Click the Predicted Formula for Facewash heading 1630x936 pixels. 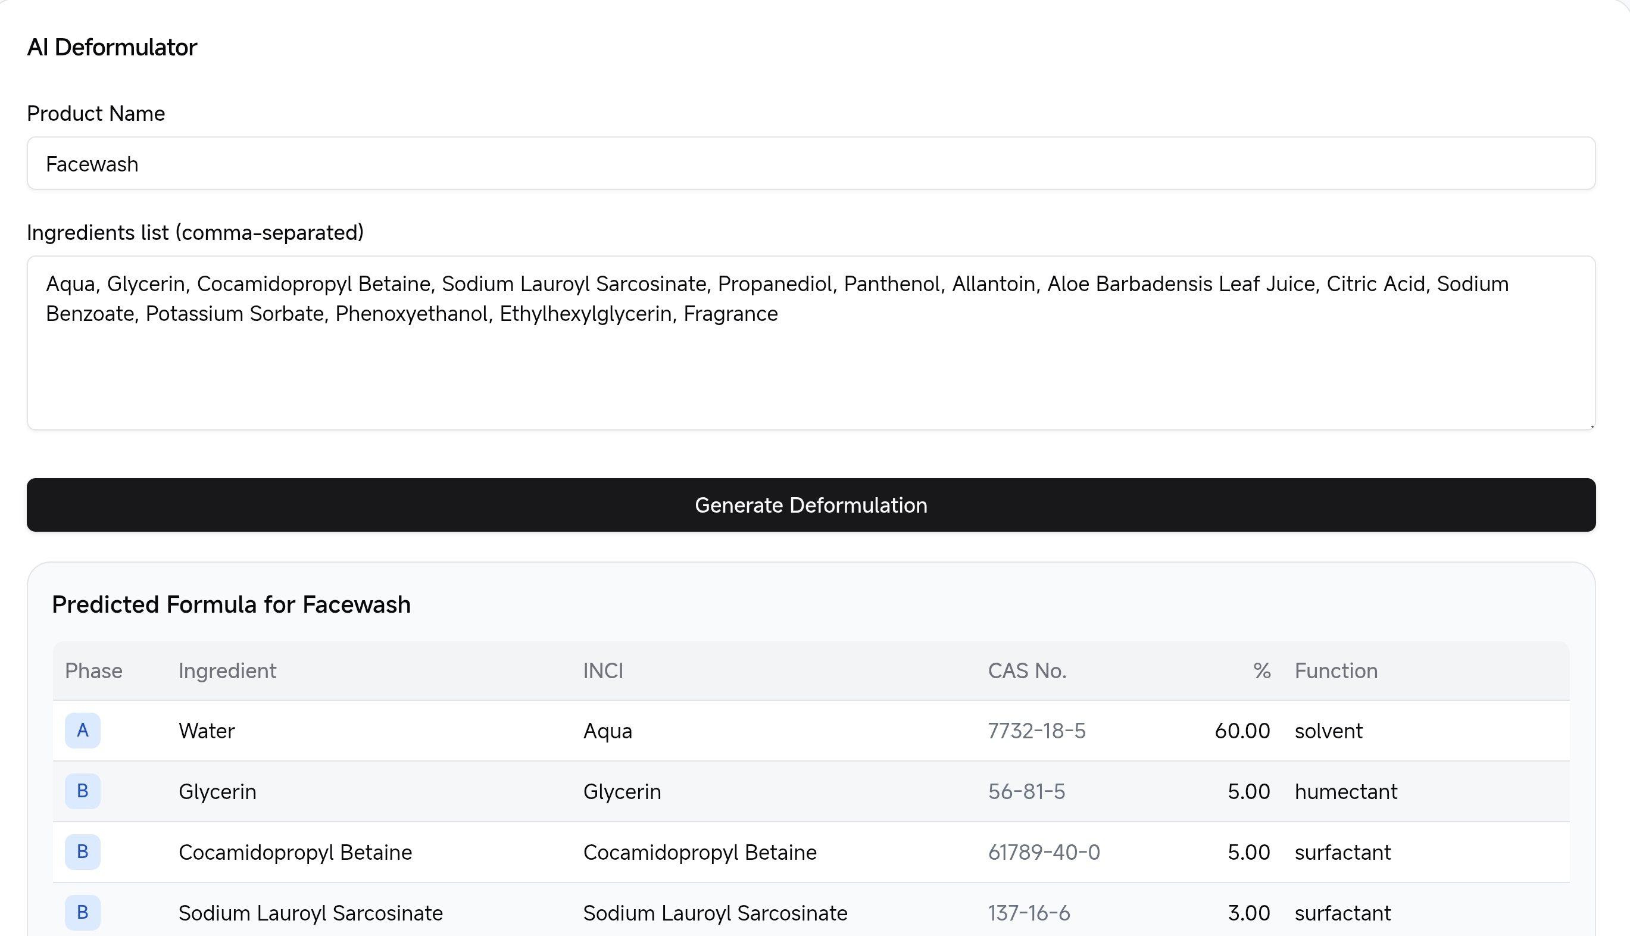pos(232,604)
